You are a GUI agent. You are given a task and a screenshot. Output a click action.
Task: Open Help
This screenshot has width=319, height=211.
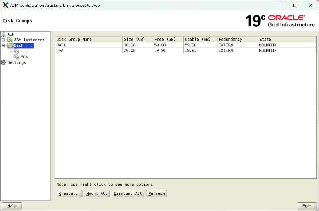point(12,206)
